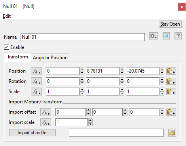Image resolution: width=186 pixels, height=146 pixels.
Task: Click the third Scale value field
Action: tap(142, 92)
